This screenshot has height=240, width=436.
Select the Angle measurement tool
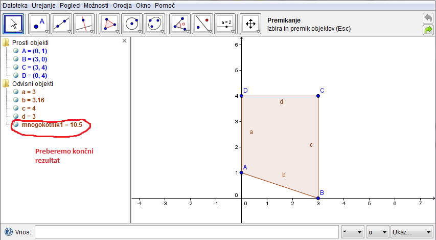click(x=180, y=24)
